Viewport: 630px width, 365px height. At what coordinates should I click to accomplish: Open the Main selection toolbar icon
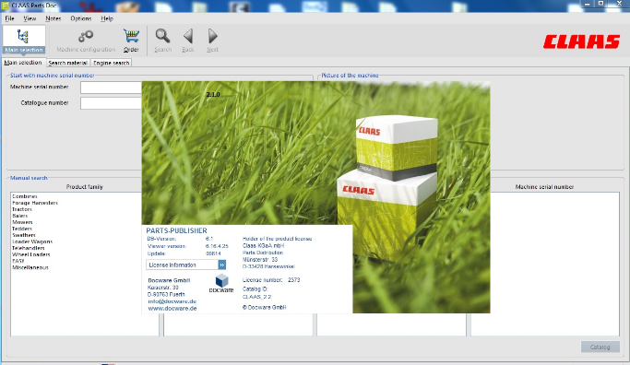coord(24,41)
